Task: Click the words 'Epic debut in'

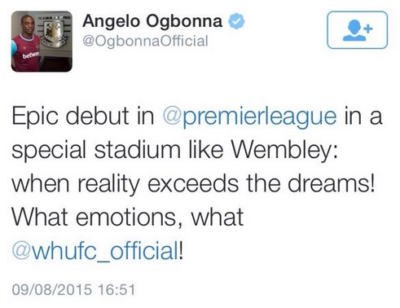Action: coord(83,117)
